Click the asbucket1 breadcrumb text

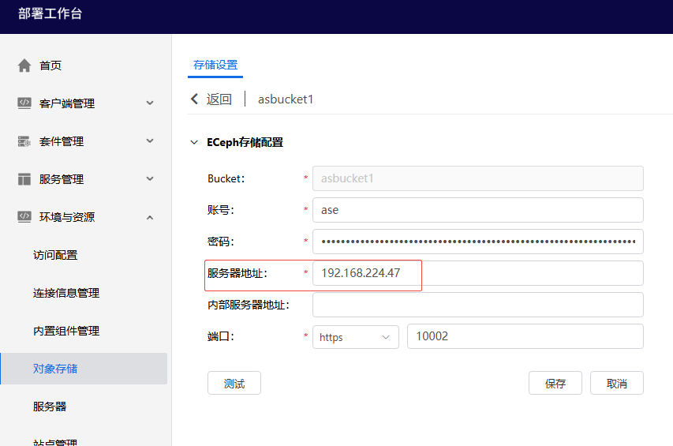[x=286, y=99]
